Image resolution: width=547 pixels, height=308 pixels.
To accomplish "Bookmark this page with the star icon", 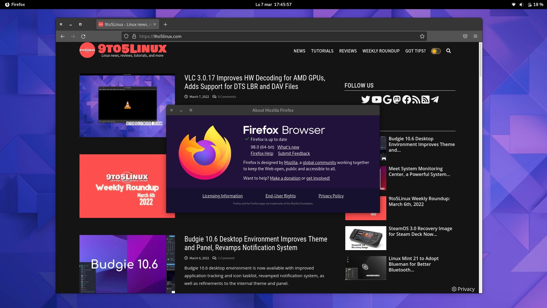I will 422,36.
